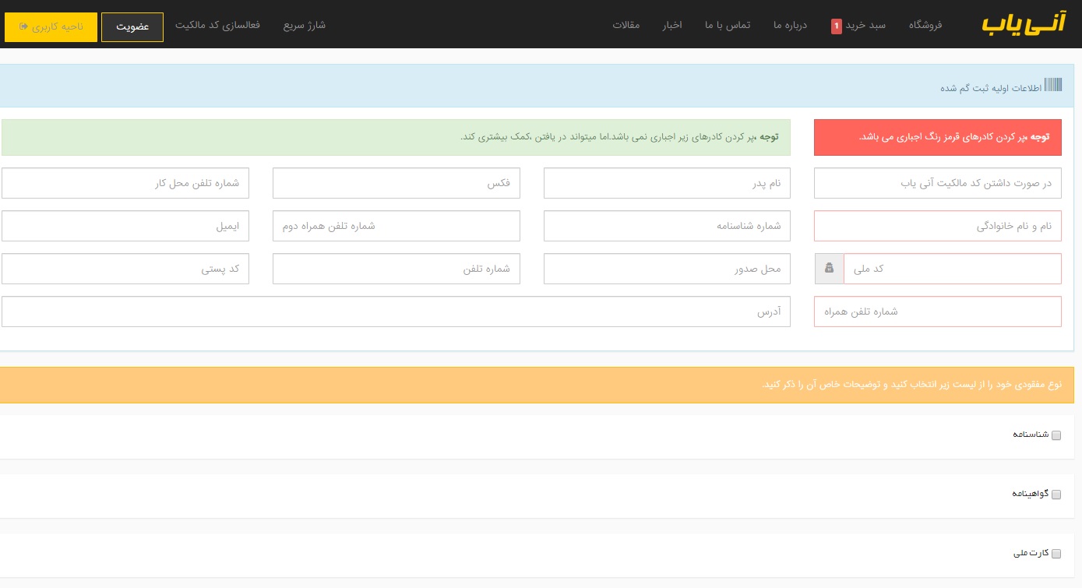Focus the محل صدور input field

point(667,269)
